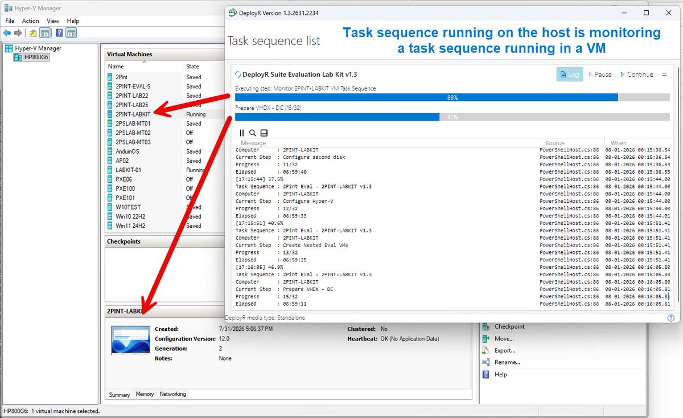Open the File menu in Hyper-V Manager
Image resolution: width=683 pixels, height=418 pixels.
[10, 21]
